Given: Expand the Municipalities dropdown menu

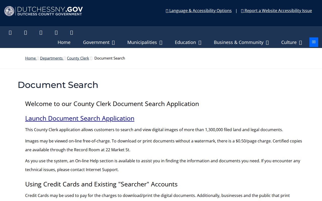Looking at the screenshot, I should [145, 42].
